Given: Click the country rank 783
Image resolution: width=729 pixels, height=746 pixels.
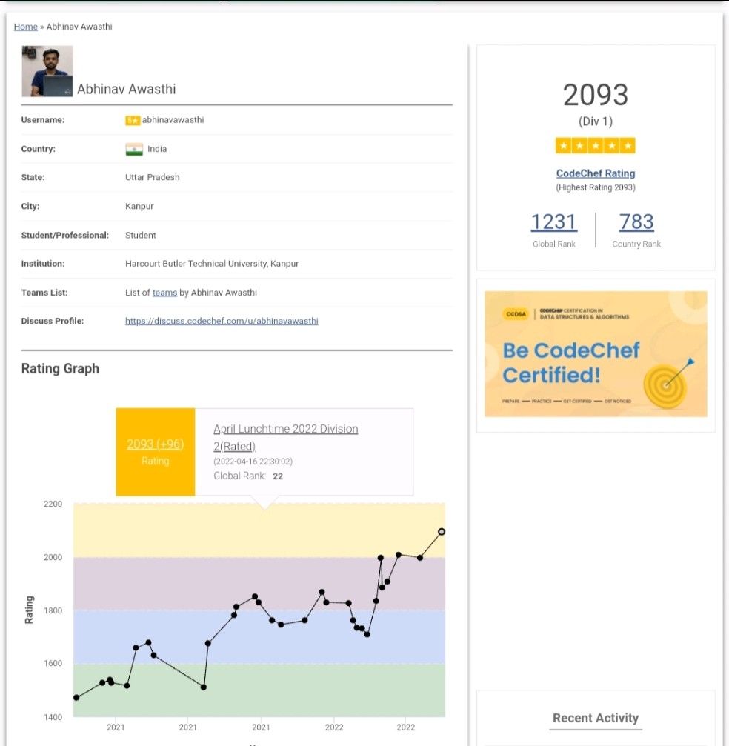Looking at the screenshot, I should (636, 222).
